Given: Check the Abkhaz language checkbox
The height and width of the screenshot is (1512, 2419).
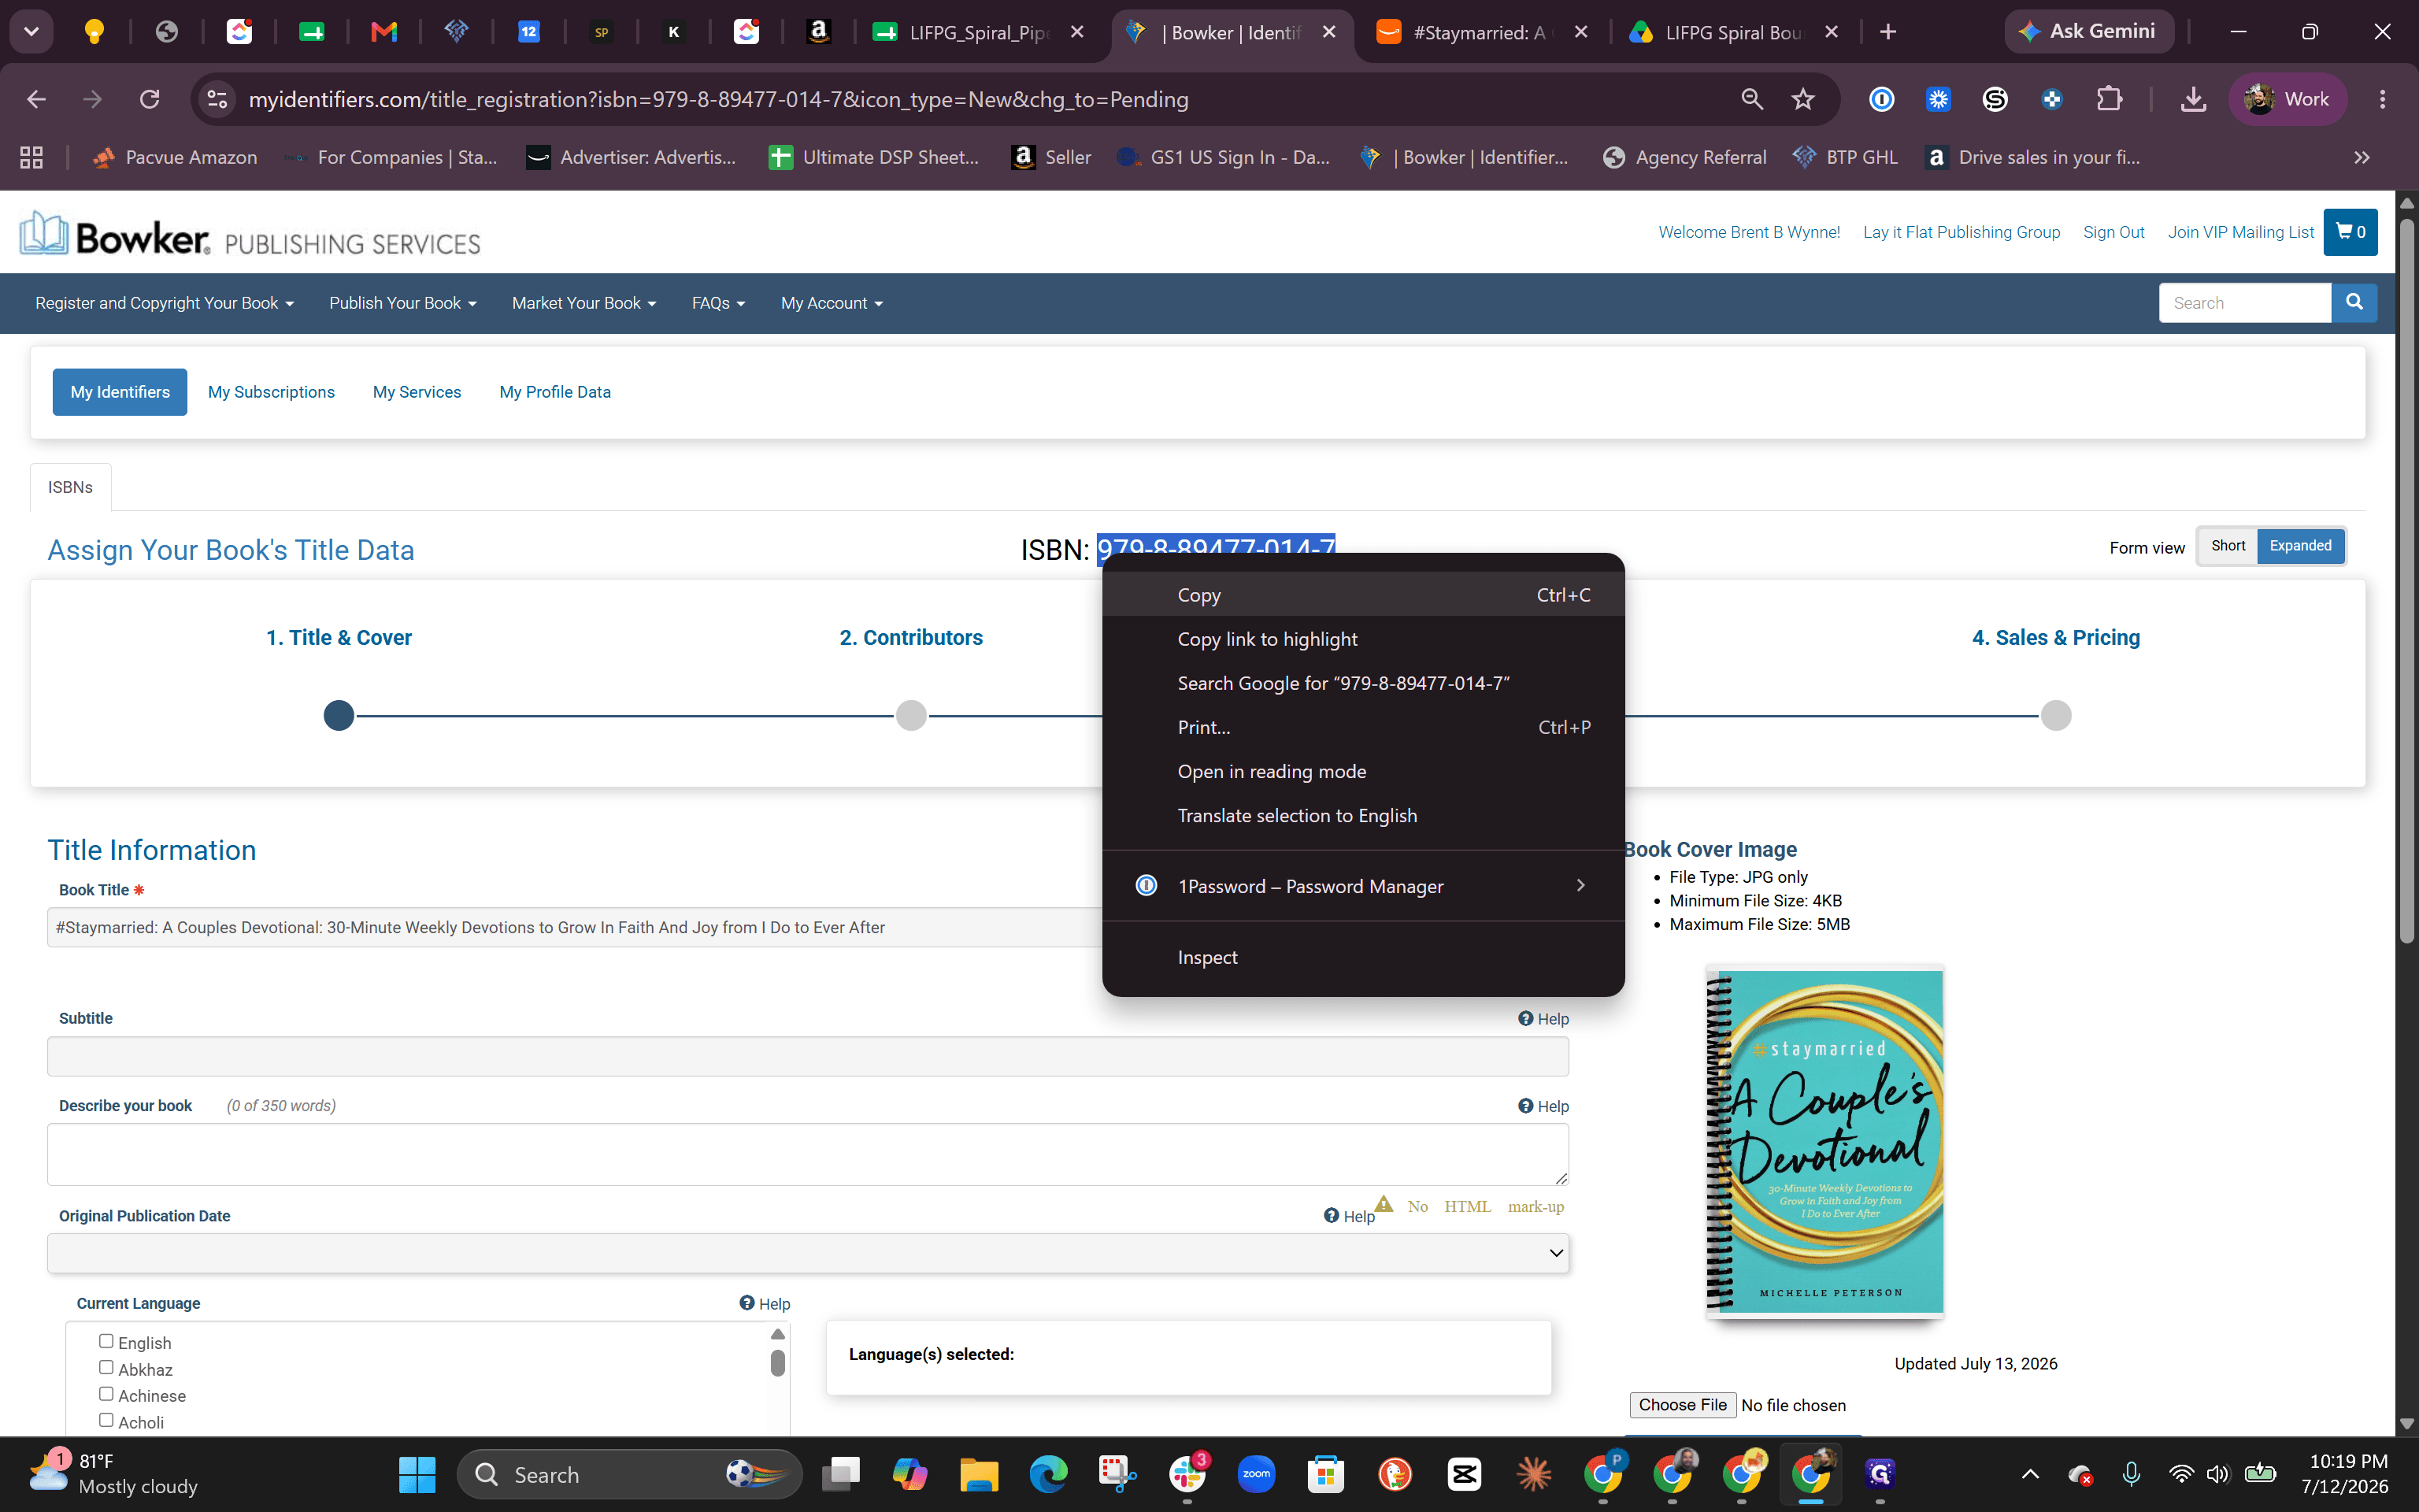Looking at the screenshot, I should 106,1367.
